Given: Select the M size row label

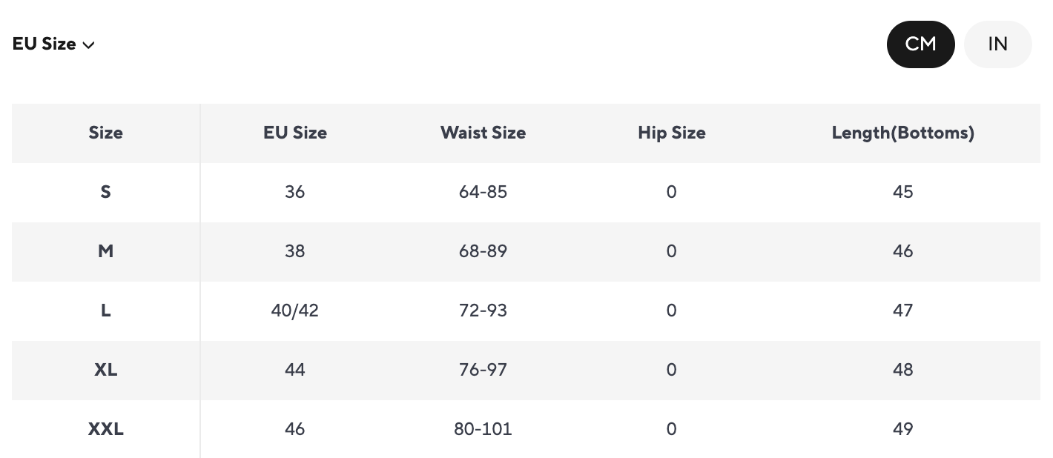Looking at the screenshot, I should [105, 251].
